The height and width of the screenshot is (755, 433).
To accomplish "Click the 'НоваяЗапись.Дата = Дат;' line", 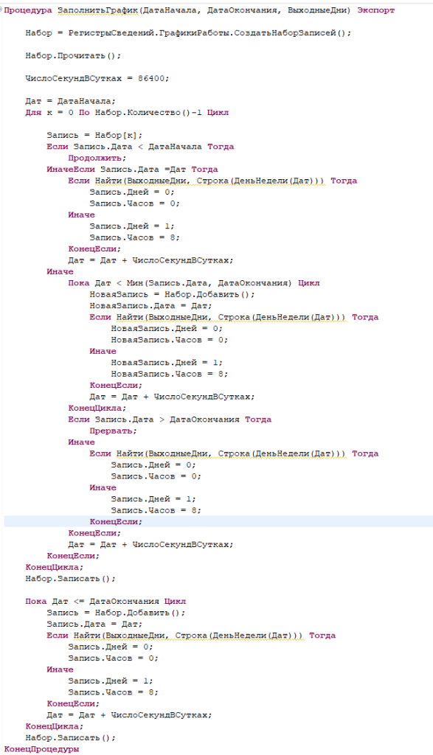I will point(150,306).
